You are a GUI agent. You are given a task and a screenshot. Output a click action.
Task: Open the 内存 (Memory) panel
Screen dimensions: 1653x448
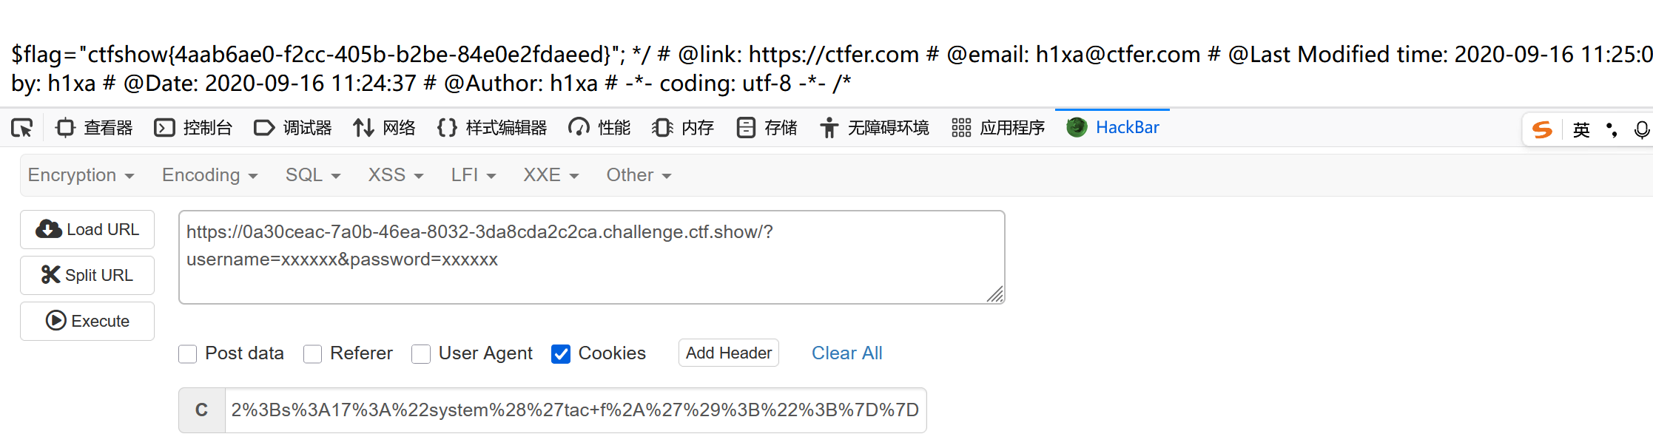pos(682,127)
